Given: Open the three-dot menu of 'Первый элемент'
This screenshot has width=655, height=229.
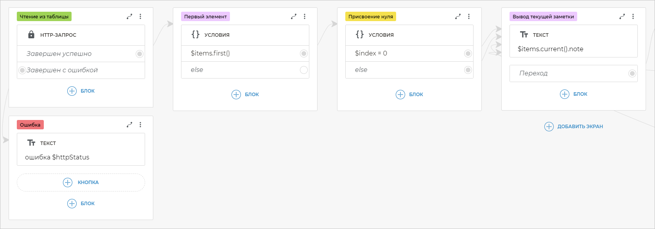Looking at the screenshot, I should (305, 16).
